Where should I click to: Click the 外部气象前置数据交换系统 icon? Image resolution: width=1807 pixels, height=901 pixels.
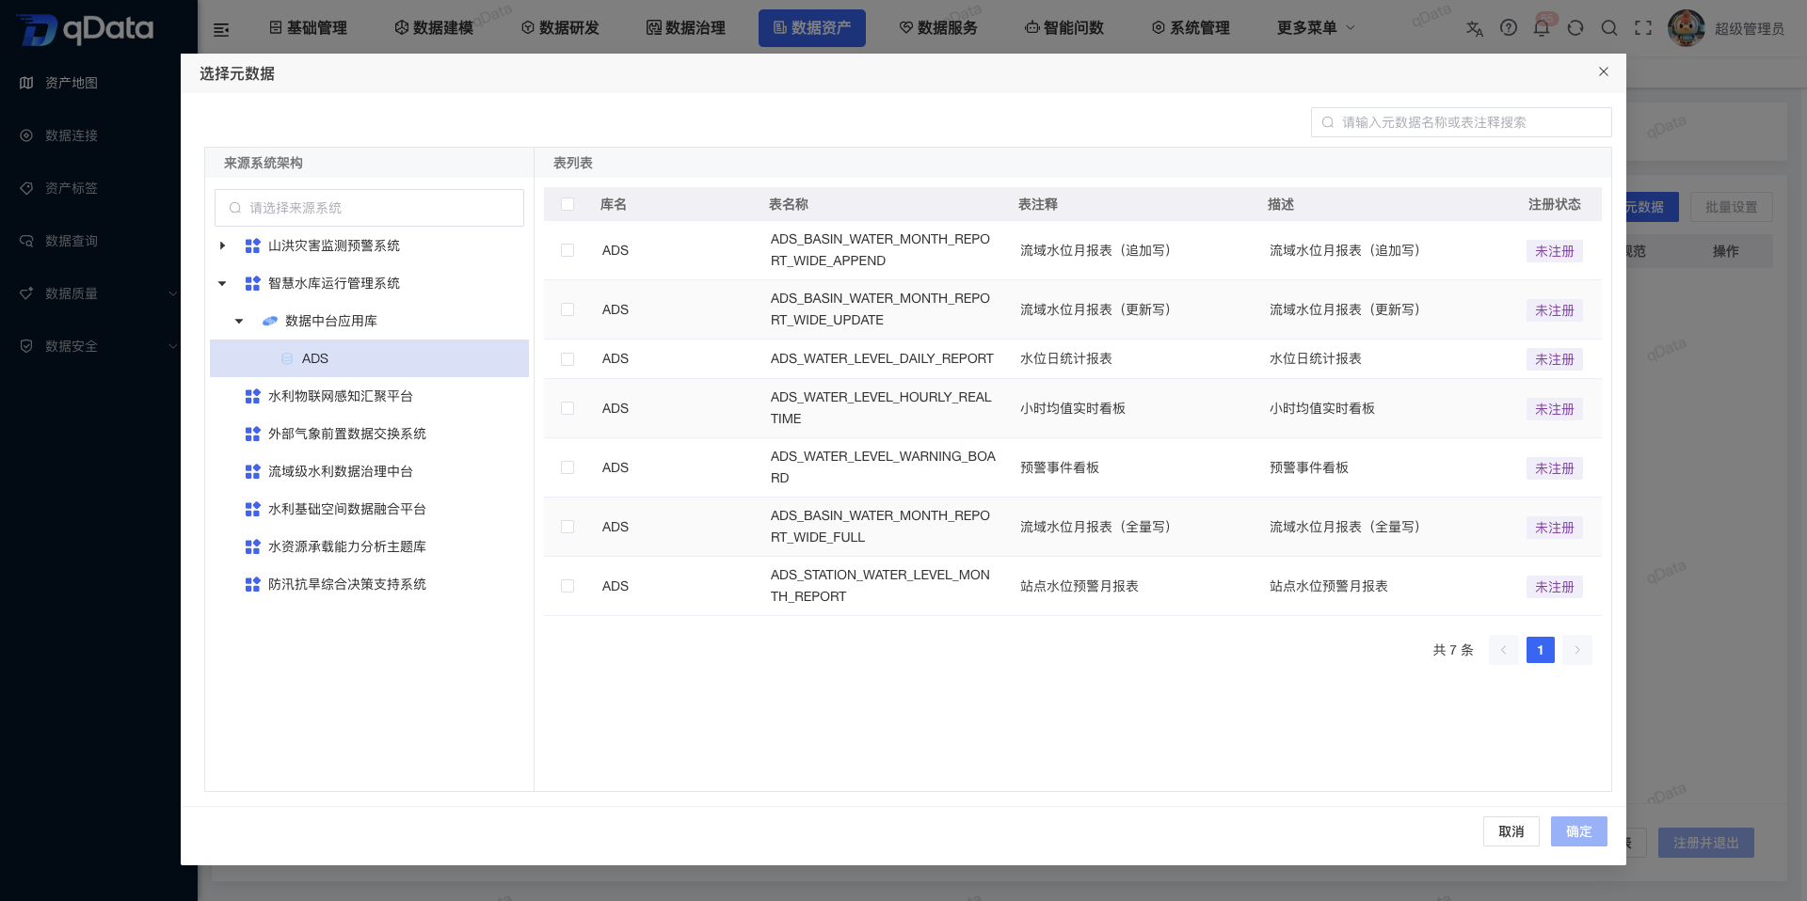pyautogui.click(x=252, y=434)
